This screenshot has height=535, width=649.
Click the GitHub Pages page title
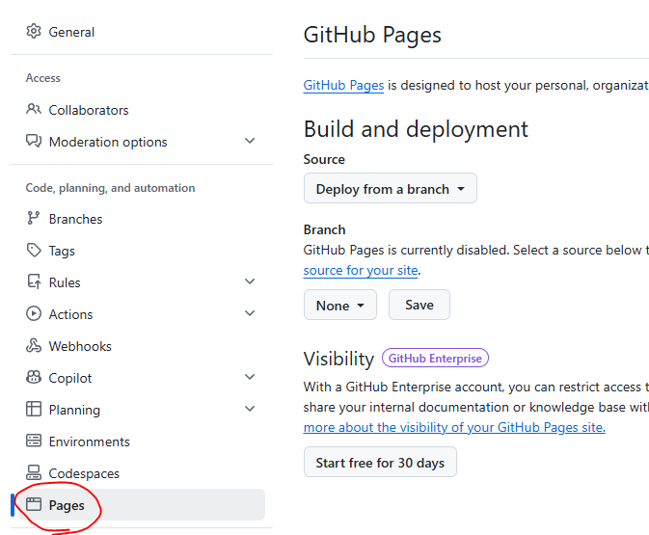click(372, 35)
